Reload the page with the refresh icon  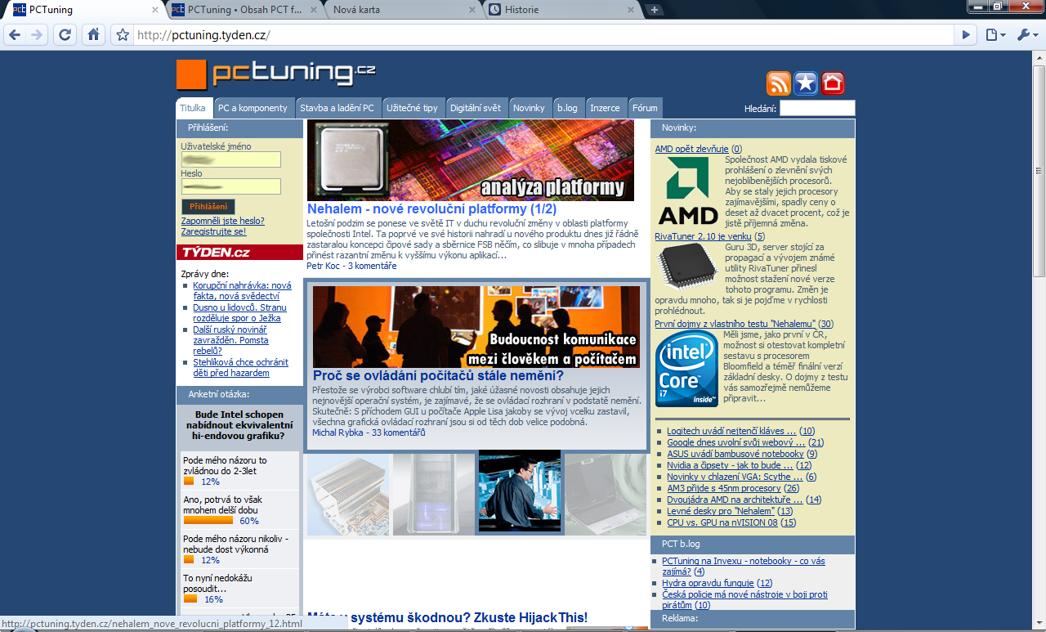pyautogui.click(x=66, y=34)
